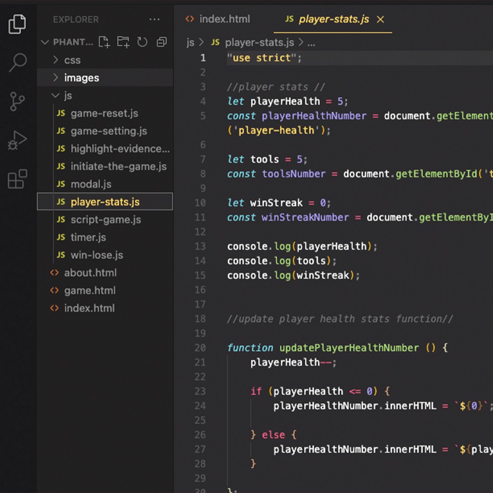Open game-setting.js in the explorer

tap(105, 131)
